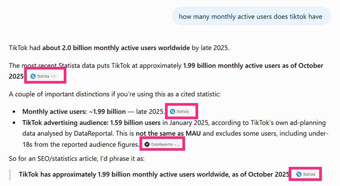The image size is (340, 186).
Task: Open the Statista +1 citation chip
Action: click(x=44, y=76)
